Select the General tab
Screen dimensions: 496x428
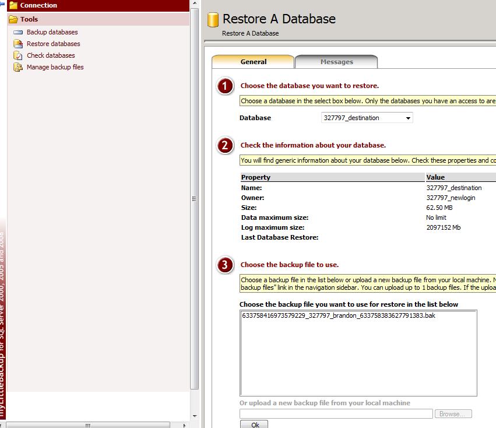click(253, 62)
